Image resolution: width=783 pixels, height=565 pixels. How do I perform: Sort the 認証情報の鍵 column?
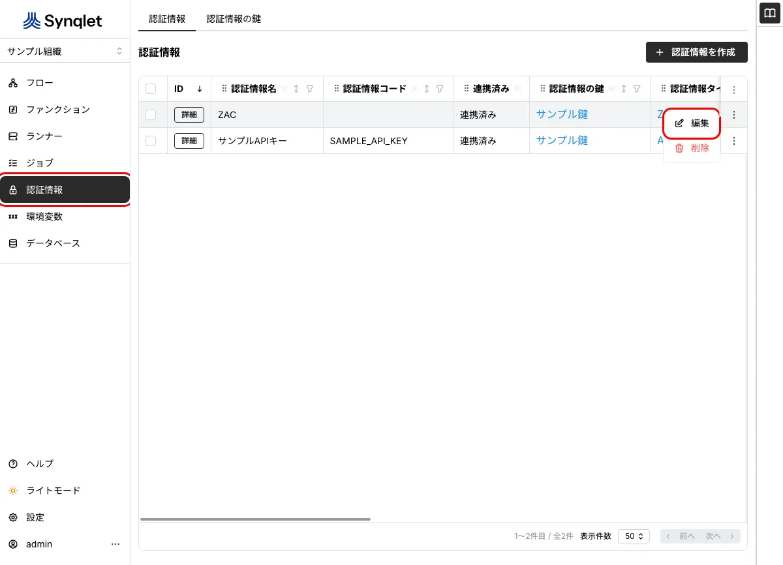(624, 89)
